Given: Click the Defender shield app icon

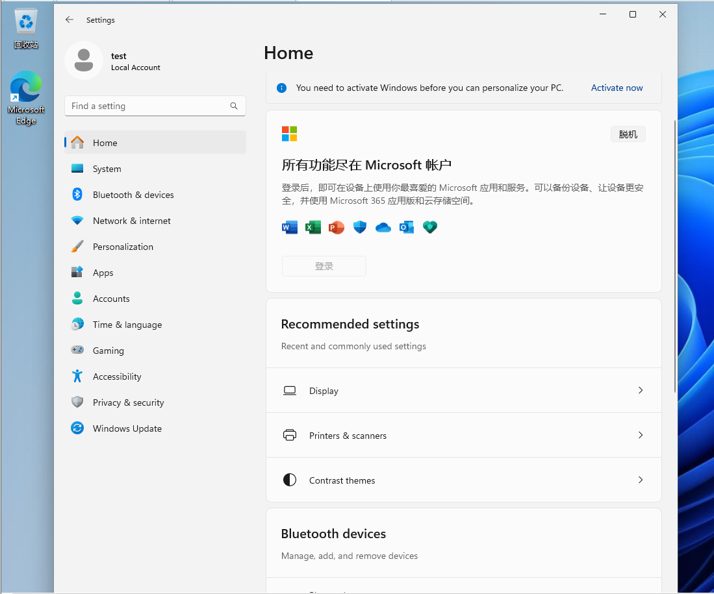Looking at the screenshot, I should (360, 227).
